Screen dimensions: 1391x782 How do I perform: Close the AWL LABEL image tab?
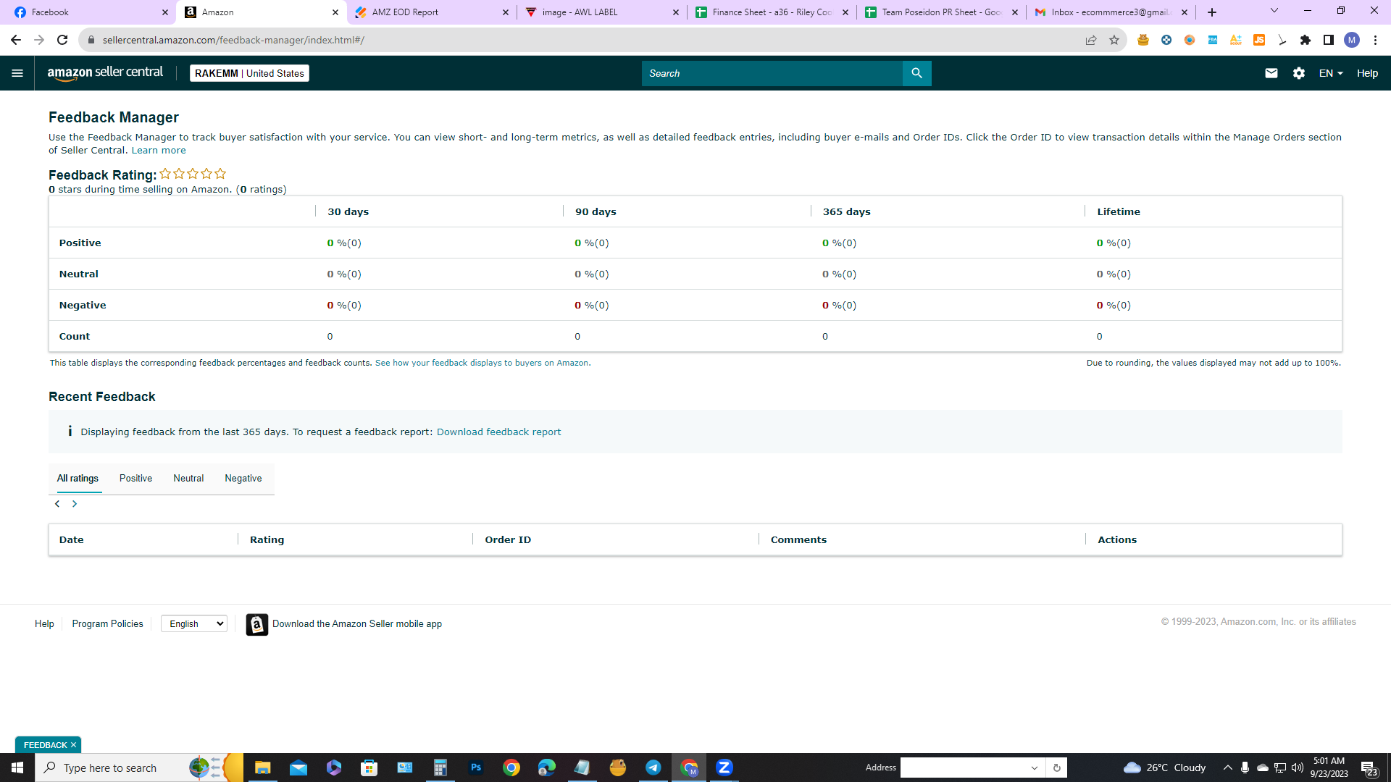pyautogui.click(x=676, y=12)
